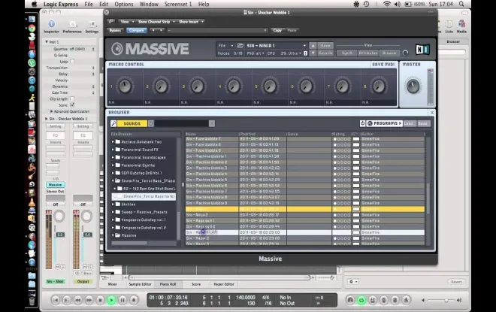Toggle the Sounds filter button
The height and width of the screenshot is (312, 496).
132,123
